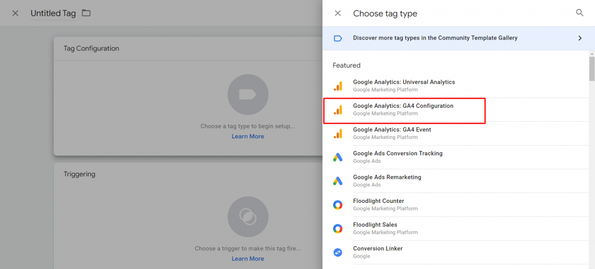595x269 pixels.
Task: Click the Universal Analytics bar chart icon
Action: (338, 86)
